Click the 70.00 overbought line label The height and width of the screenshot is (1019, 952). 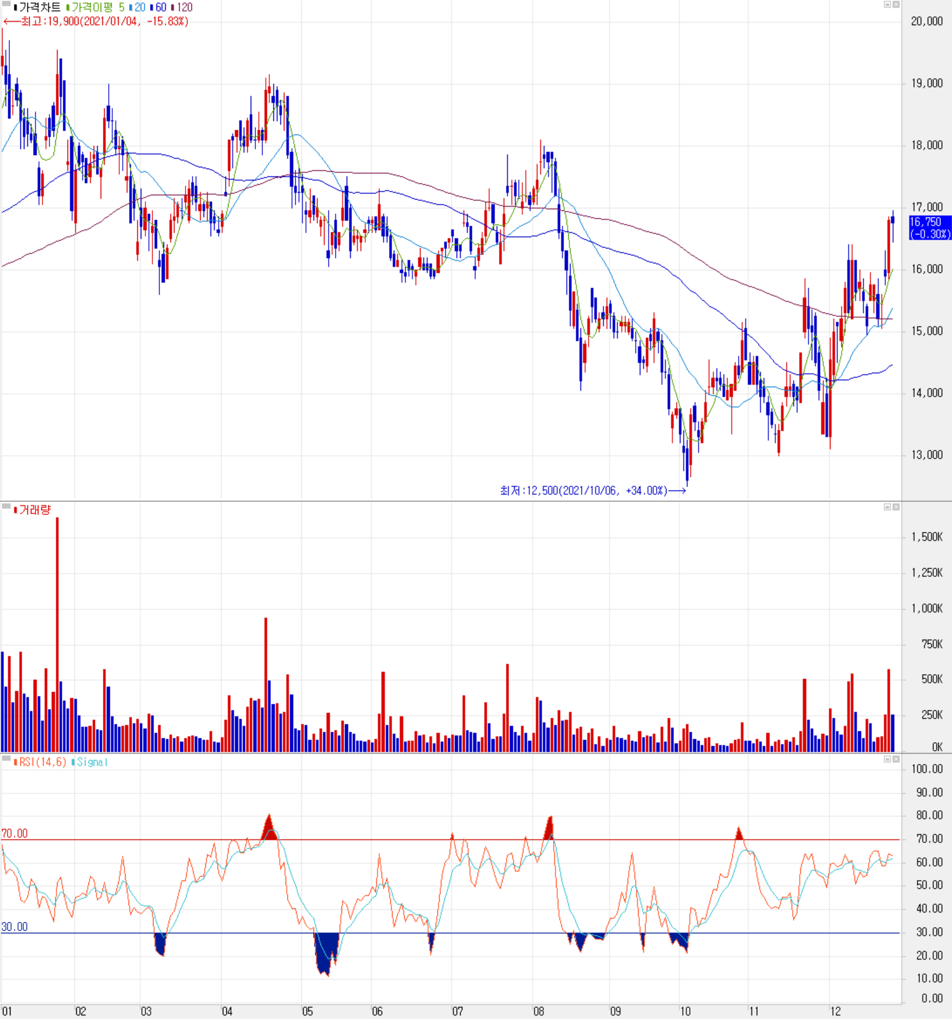[x=15, y=833]
